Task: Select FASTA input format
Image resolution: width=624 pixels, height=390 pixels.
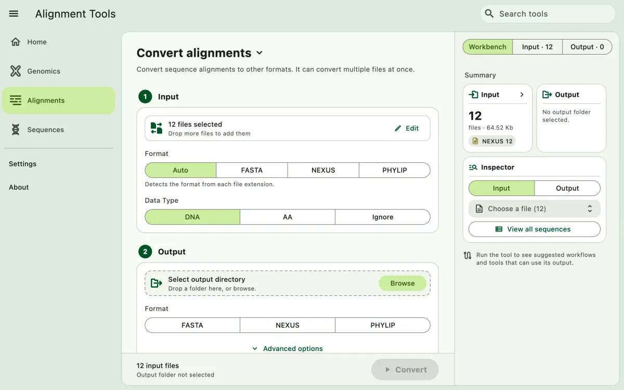Action: coord(252,170)
